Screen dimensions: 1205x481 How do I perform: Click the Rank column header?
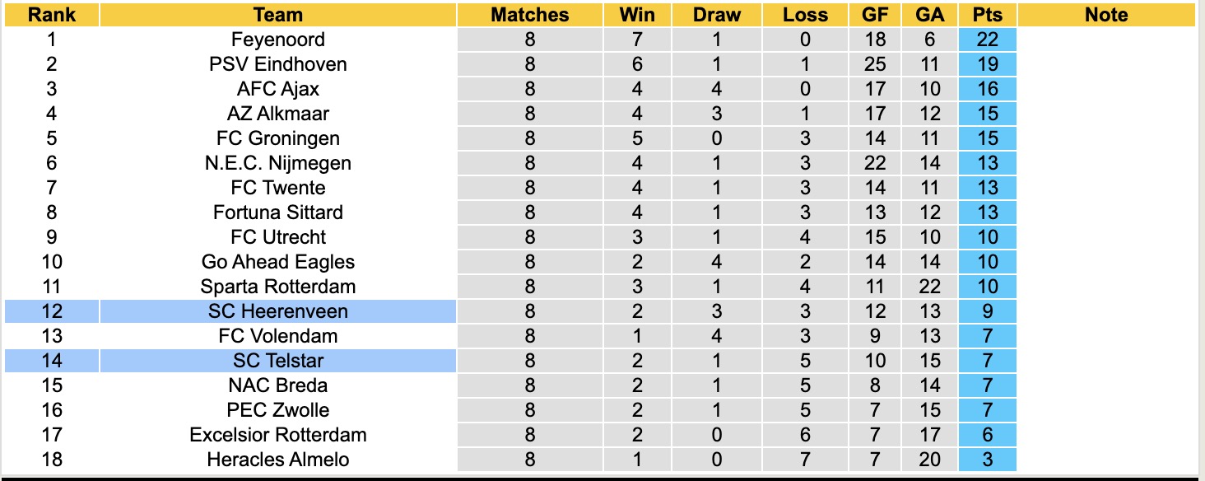52,15
